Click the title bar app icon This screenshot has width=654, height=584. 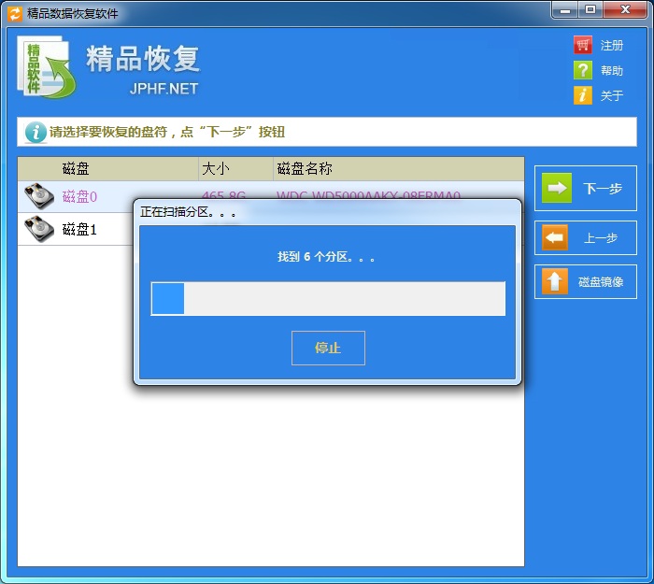click(x=14, y=13)
